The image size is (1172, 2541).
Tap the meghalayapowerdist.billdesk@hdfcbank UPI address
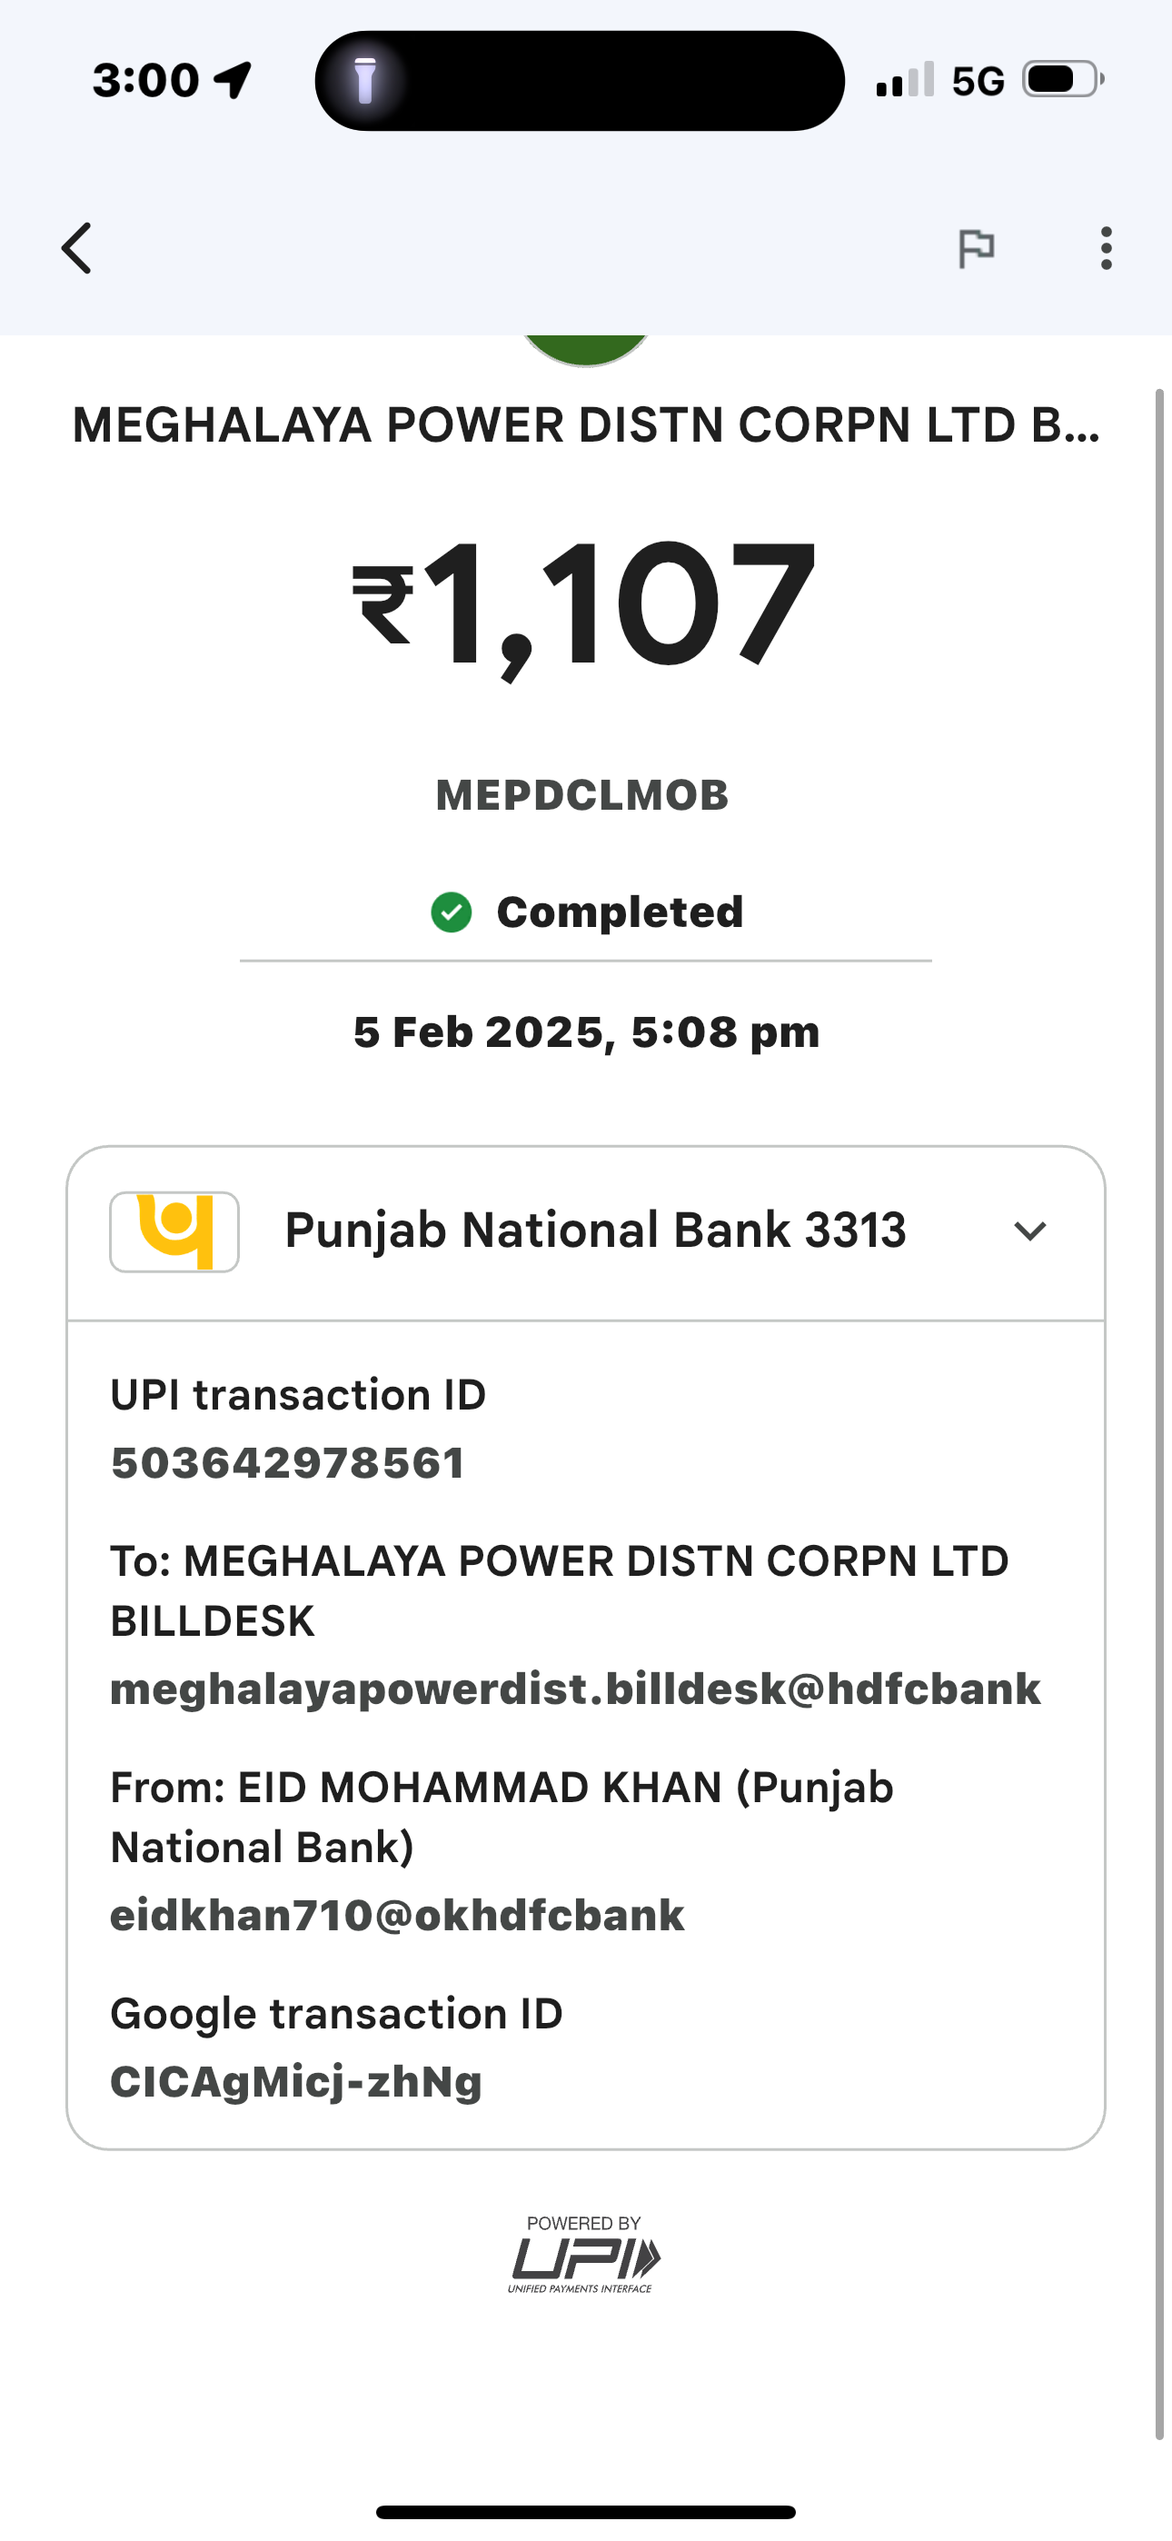(x=575, y=1689)
